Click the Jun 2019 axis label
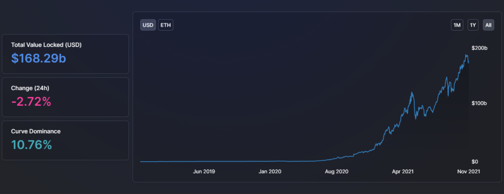 [204, 172]
